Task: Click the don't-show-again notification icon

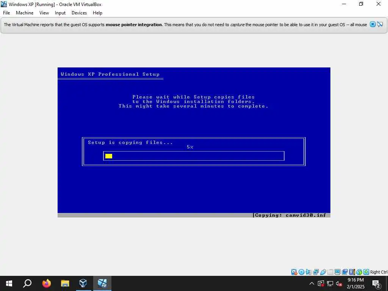Action: pos(380,24)
